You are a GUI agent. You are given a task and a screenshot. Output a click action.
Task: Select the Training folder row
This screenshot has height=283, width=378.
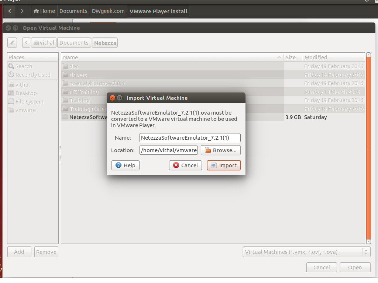point(213,100)
